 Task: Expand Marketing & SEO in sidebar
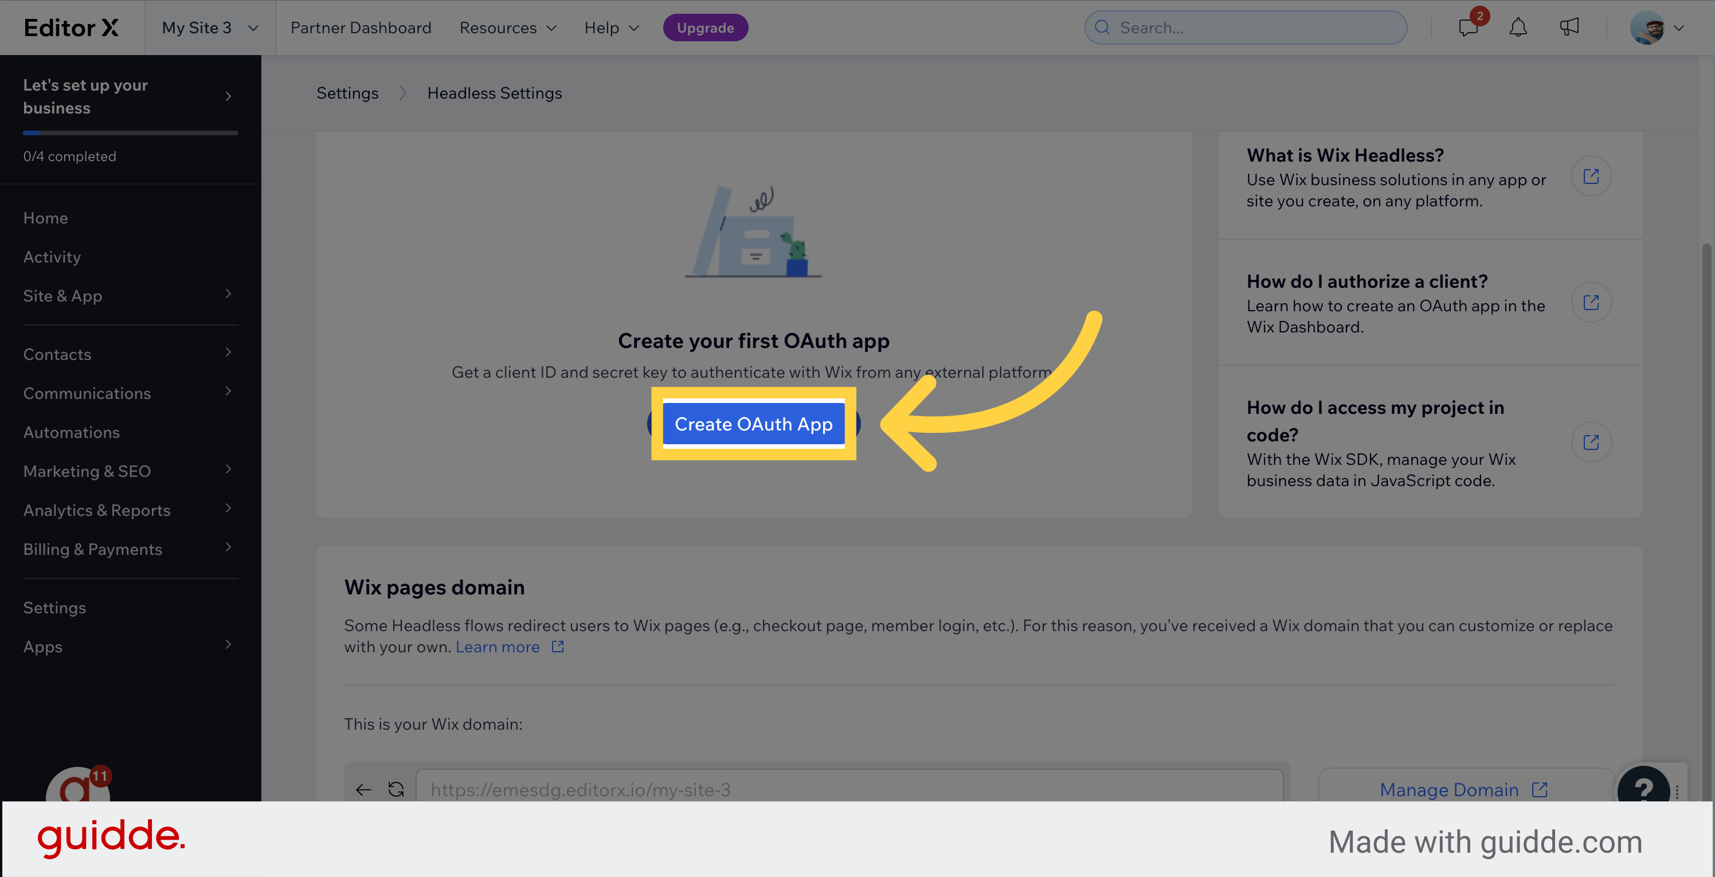[x=130, y=472]
